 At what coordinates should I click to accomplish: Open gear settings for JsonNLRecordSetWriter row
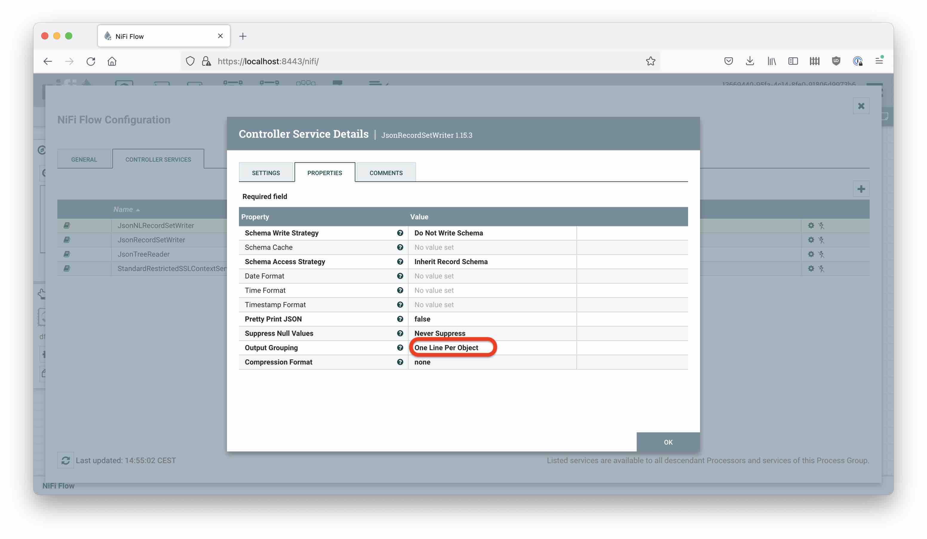point(811,226)
